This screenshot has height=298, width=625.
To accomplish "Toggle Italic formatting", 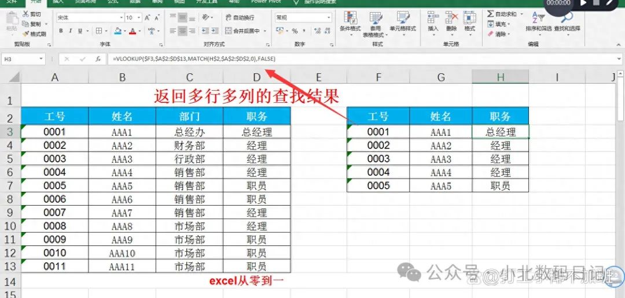I will (71, 31).
